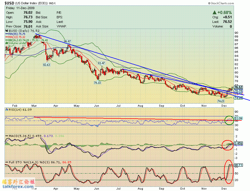Select the MA(13) 75.32 legend entry
The image size is (250, 191).
coord(15,37)
